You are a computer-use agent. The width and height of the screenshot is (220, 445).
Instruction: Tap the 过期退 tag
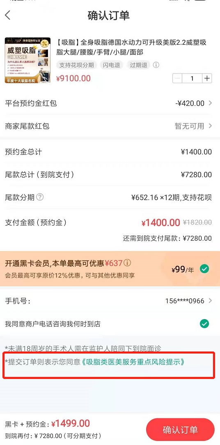tap(139, 65)
